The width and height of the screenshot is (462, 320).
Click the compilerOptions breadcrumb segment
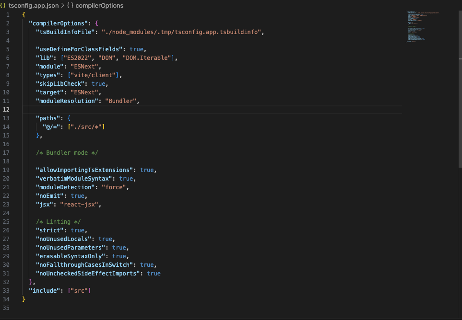click(x=99, y=5)
